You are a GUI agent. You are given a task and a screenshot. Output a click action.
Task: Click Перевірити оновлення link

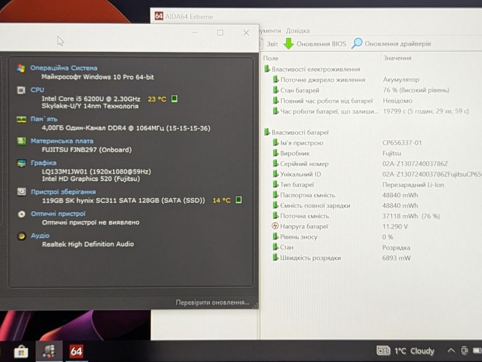(213, 303)
